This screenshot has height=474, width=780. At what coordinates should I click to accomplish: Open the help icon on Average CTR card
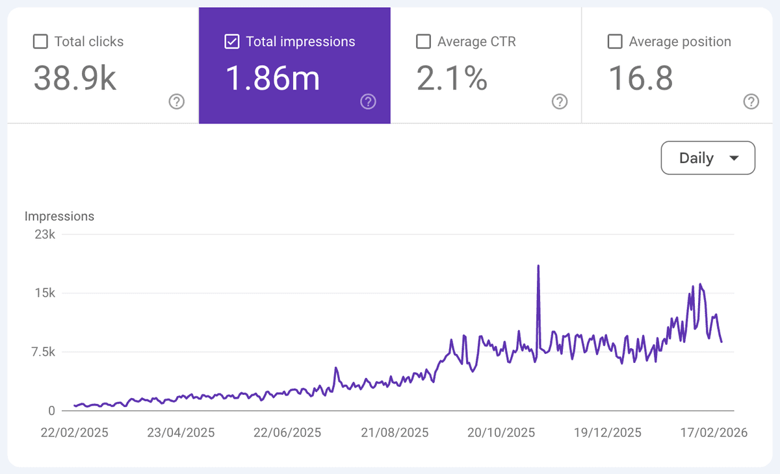click(560, 101)
